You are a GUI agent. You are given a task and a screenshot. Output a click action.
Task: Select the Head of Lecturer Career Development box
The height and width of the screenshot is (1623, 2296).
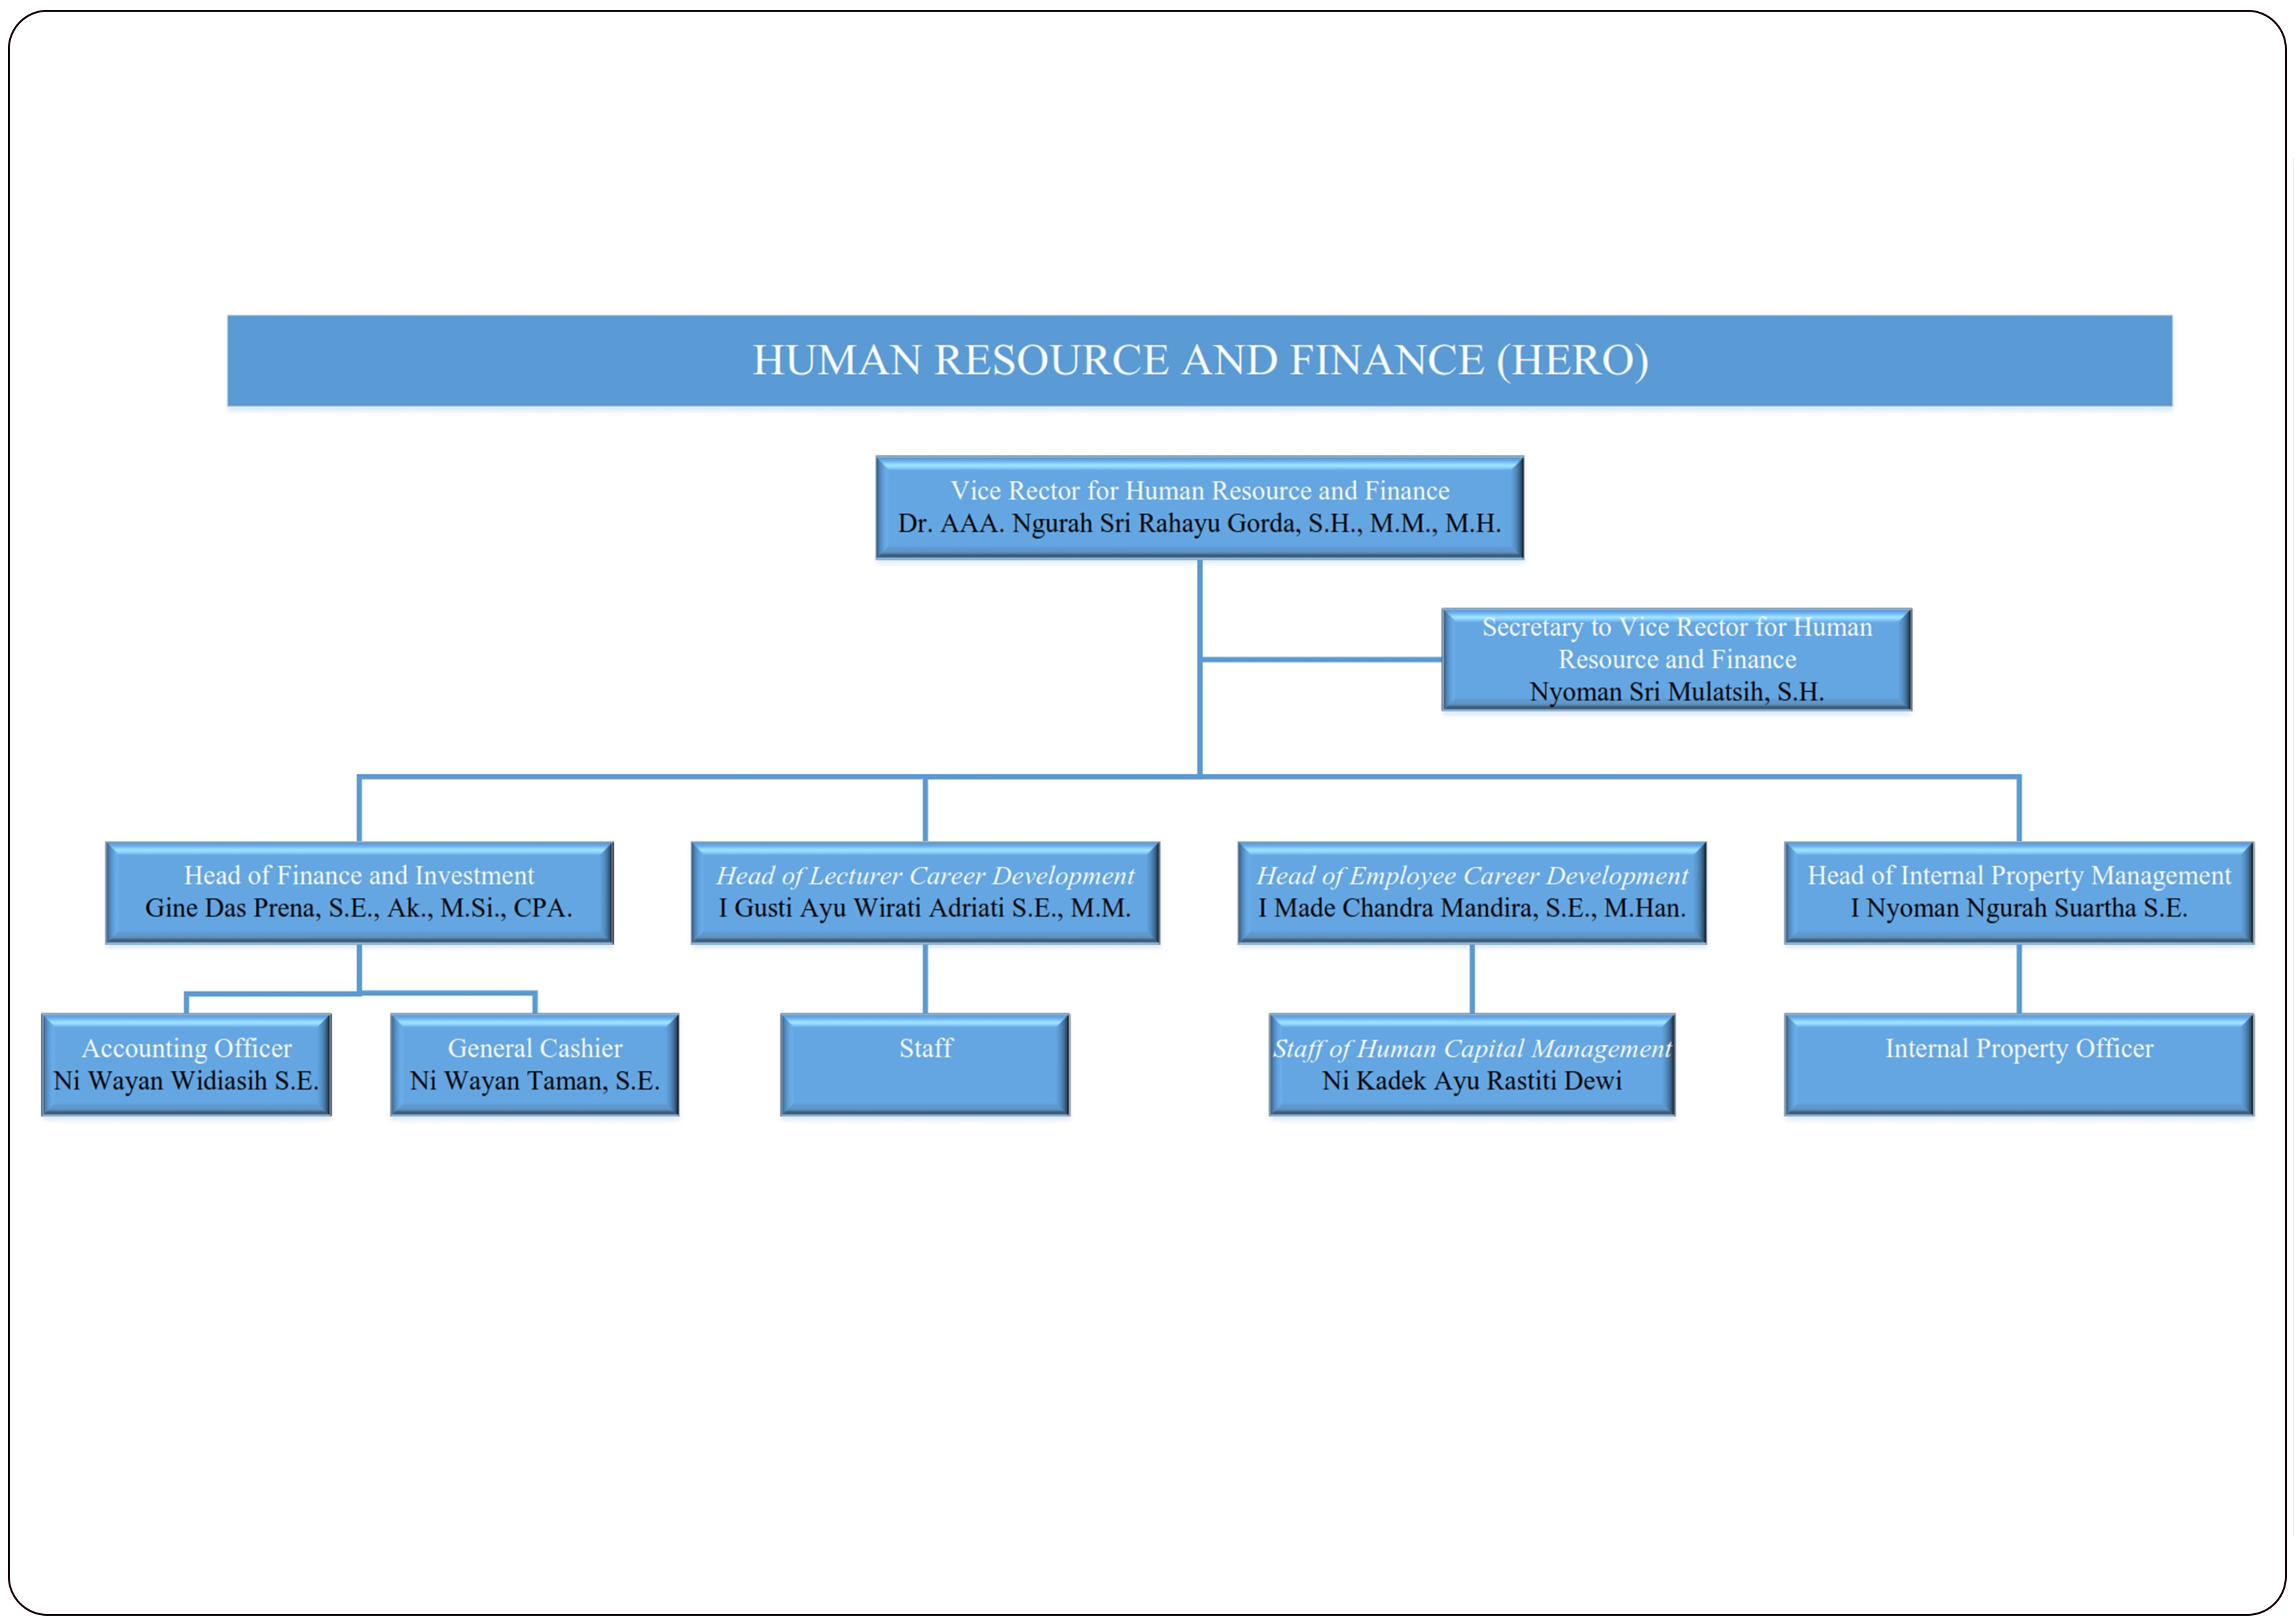coord(925,892)
